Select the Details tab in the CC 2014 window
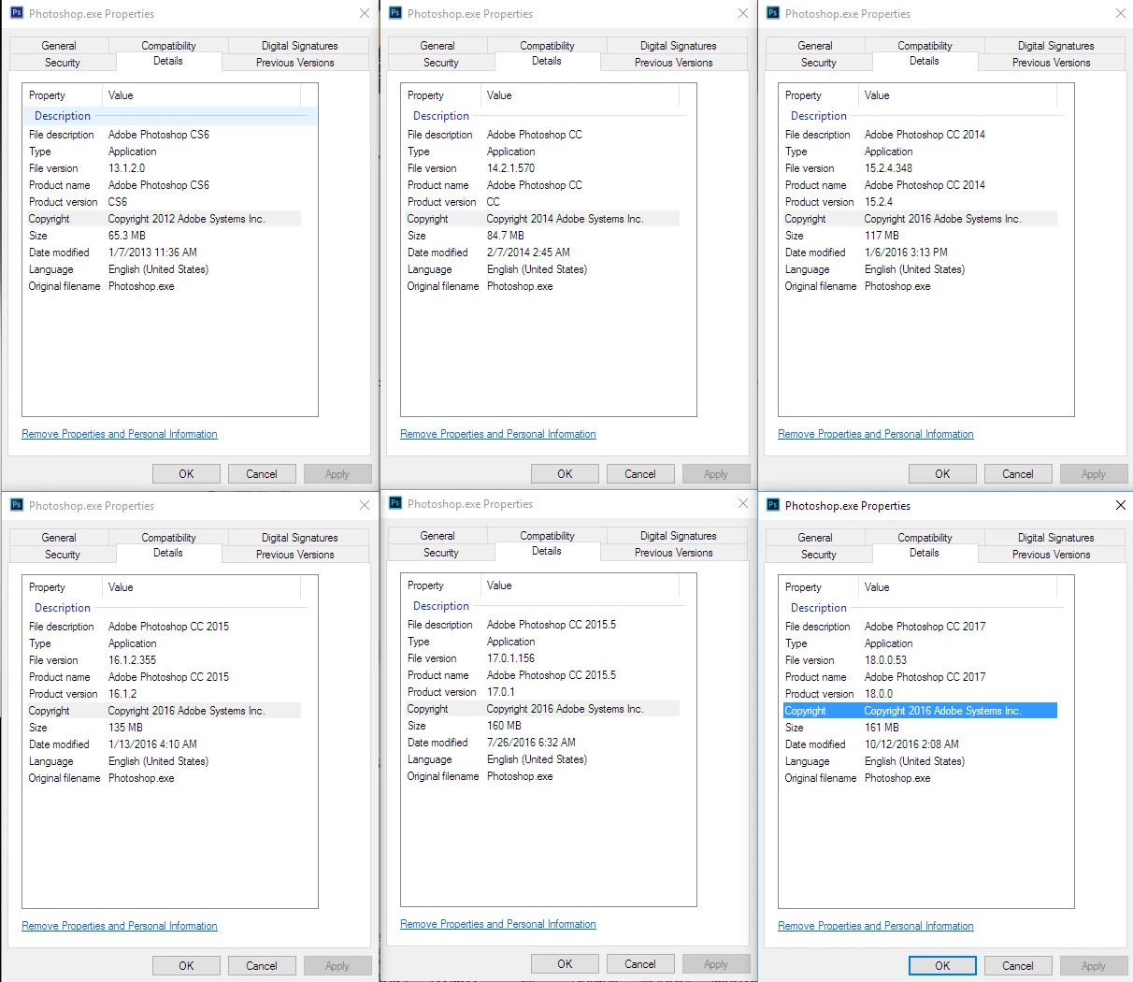 click(x=924, y=61)
